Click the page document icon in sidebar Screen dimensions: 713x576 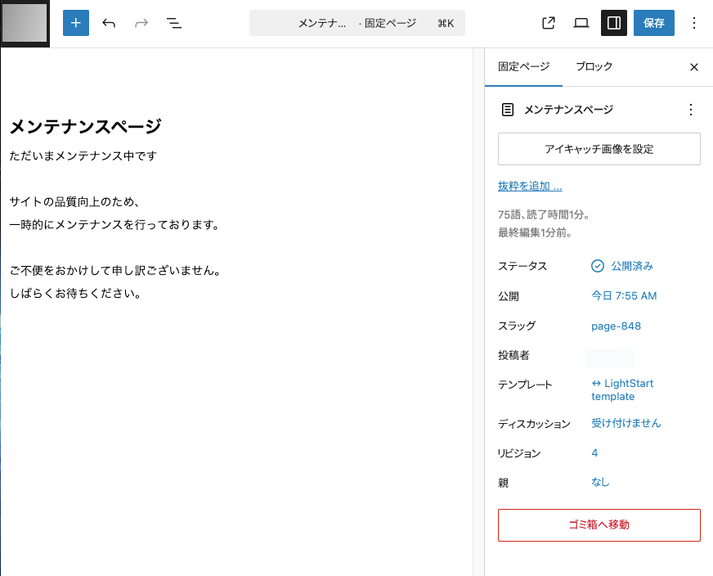point(508,110)
